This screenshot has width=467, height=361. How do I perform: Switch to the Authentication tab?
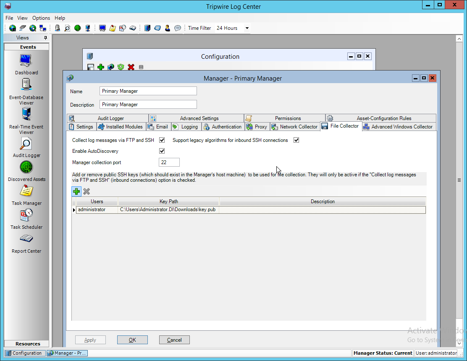pyautogui.click(x=223, y=127)
